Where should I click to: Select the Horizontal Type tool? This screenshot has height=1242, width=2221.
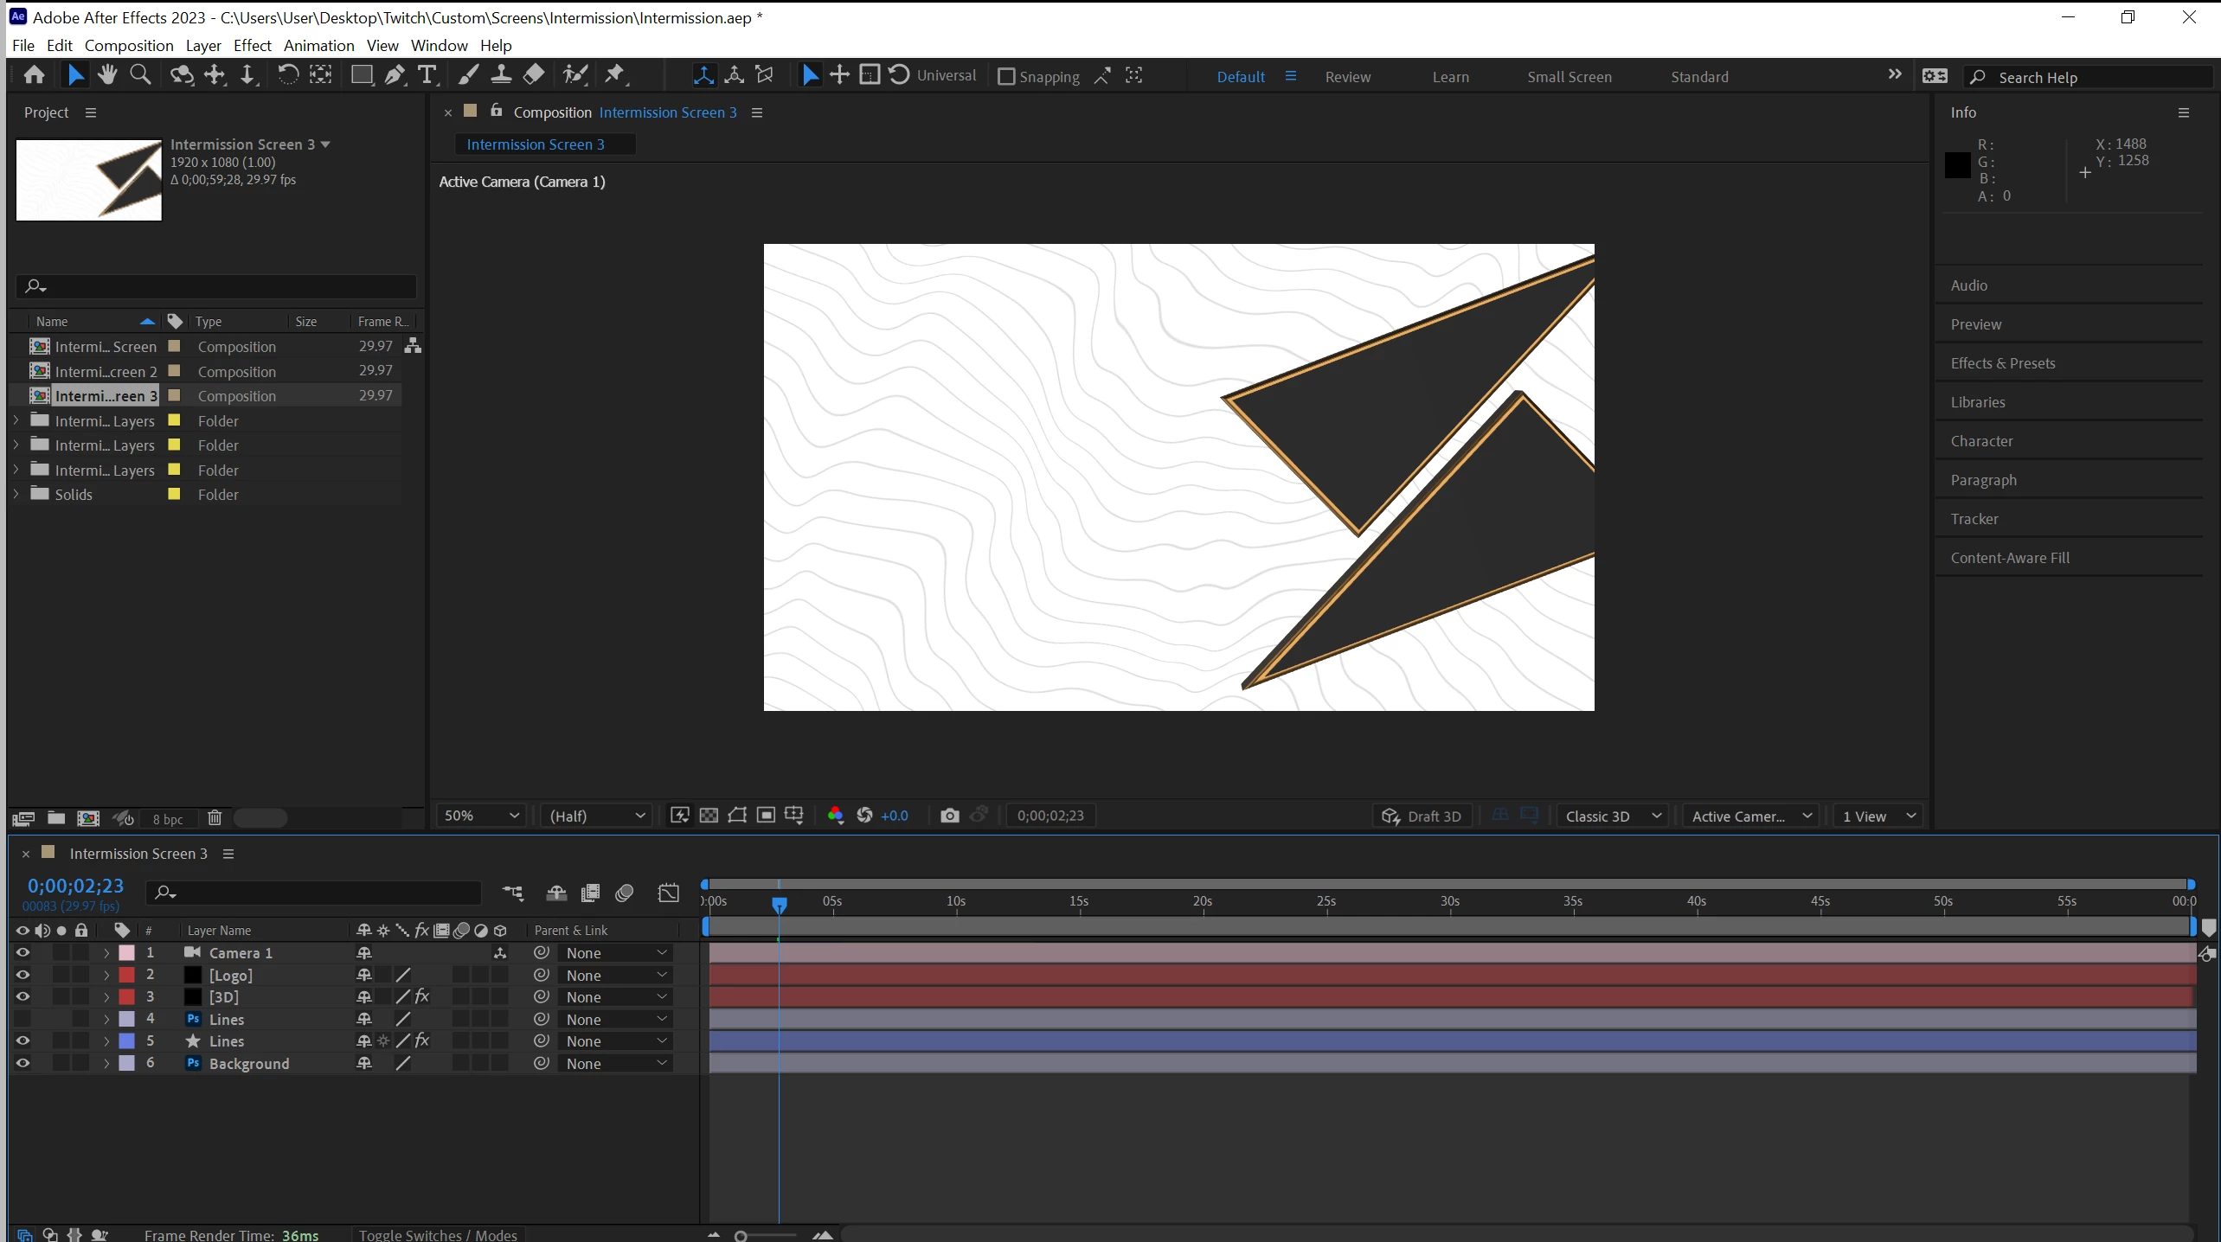[x=427, y=75]
